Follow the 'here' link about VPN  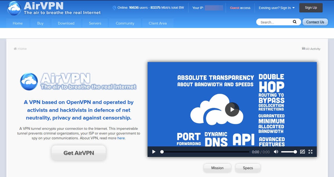(x=121, y=138)
